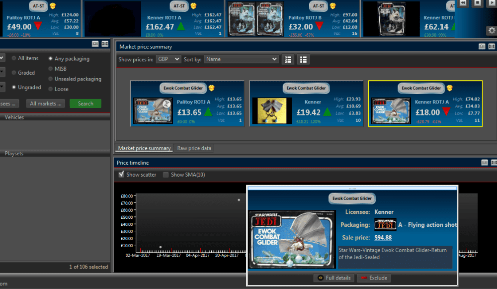Click the green up arrow beside £162.47
497x289 pixels.
pos(181,26)
